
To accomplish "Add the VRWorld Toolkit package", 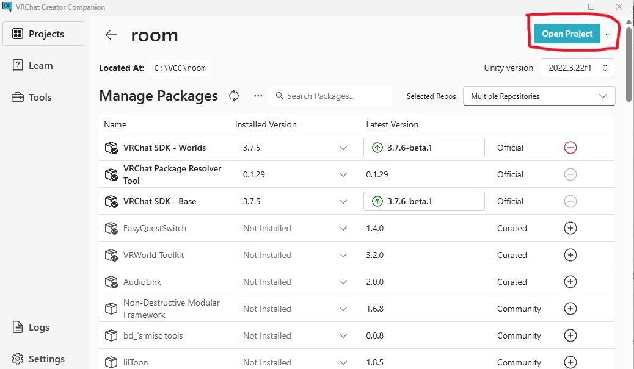I will point(570,255).
